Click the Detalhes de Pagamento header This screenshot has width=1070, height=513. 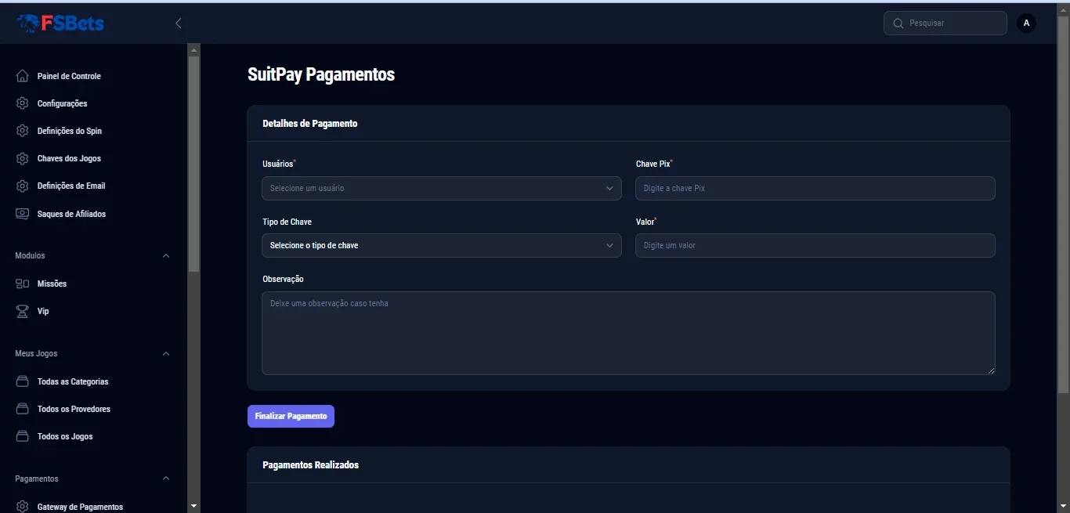pyautogui.click(x=310, y=124)
